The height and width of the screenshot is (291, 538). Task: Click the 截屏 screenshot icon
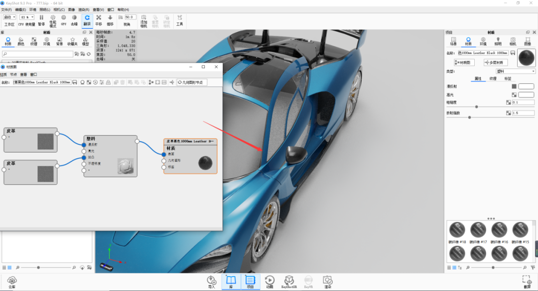(x=527, y=282)
